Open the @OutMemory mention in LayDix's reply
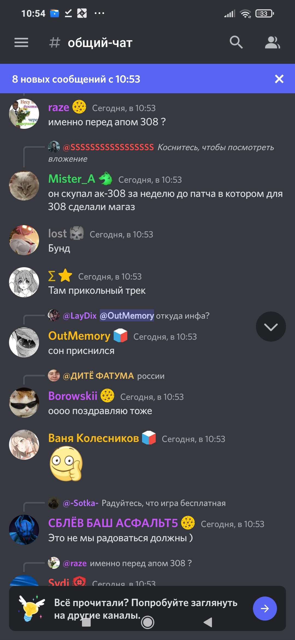Screen dimensions: 295x640 [127, 316]
